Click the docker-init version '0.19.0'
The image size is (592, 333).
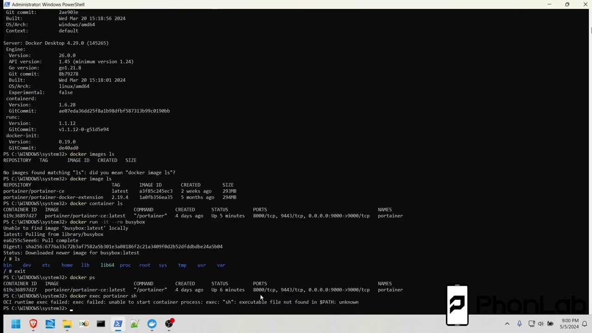pos(67,142)
